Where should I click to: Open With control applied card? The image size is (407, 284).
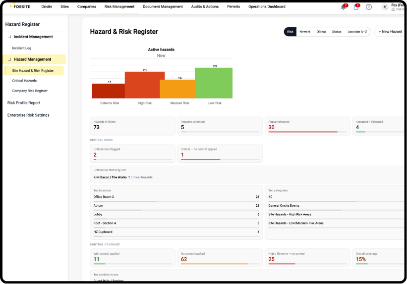[x=133, y=258]
